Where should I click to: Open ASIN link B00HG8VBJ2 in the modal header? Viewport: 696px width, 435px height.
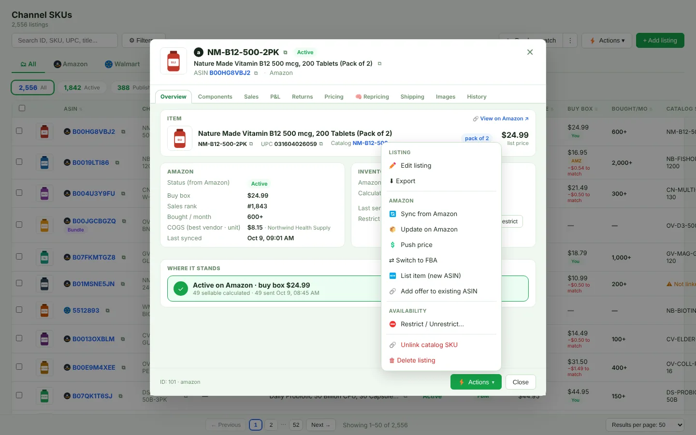coord(230,73)
